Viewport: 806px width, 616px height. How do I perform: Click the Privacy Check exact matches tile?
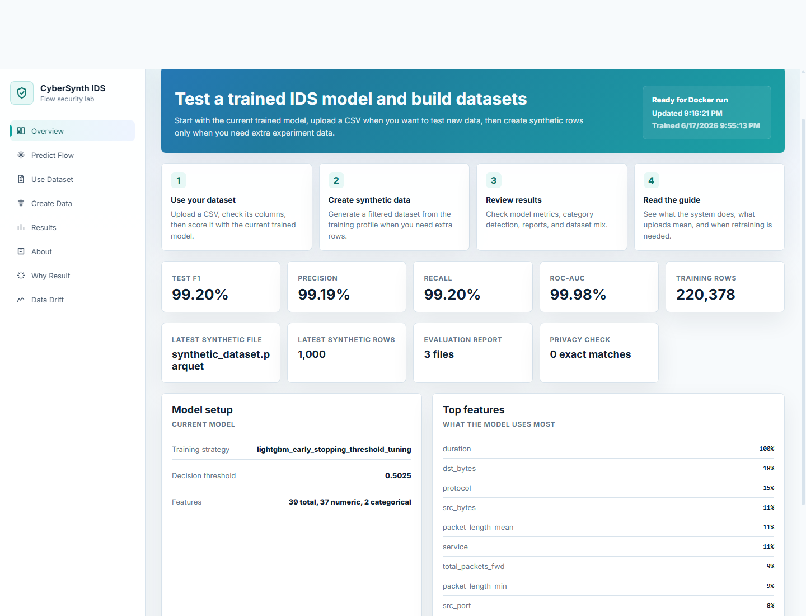[599, 353]
